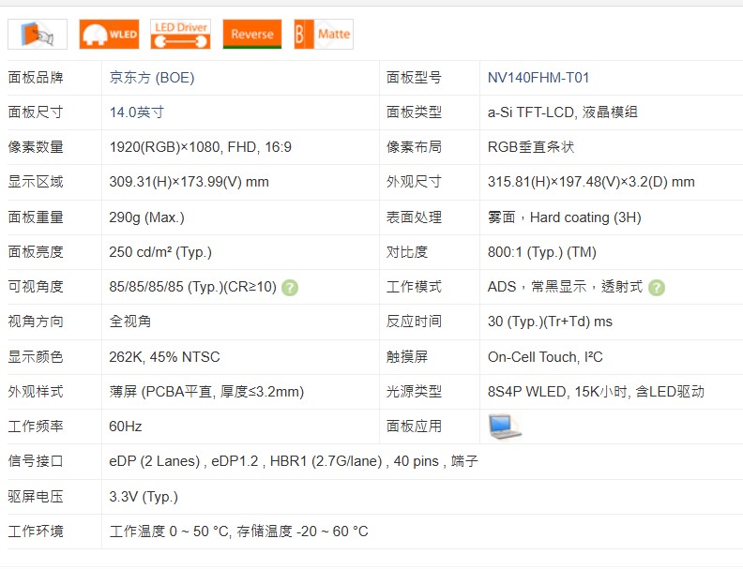Click the laptop icon in panel application row

coord(504,427)
